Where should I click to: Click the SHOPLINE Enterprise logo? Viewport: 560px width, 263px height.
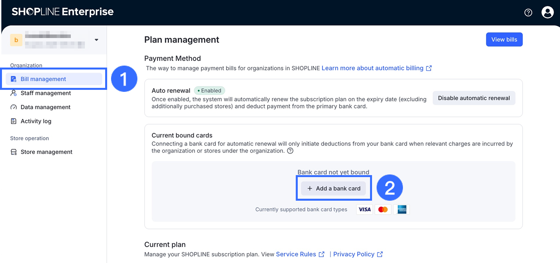62,12
